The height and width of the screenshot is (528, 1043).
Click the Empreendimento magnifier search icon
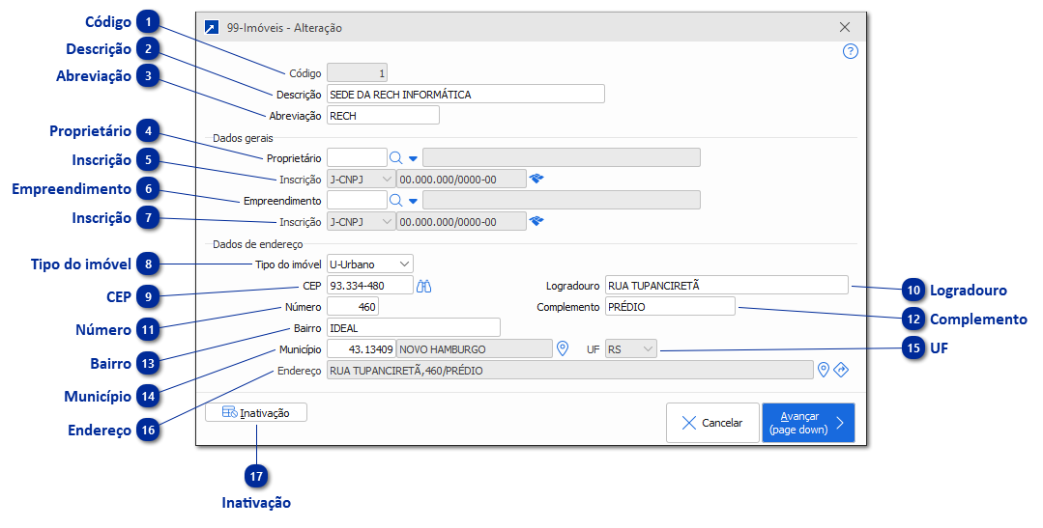pyautogui.click(x=395, y=201)
